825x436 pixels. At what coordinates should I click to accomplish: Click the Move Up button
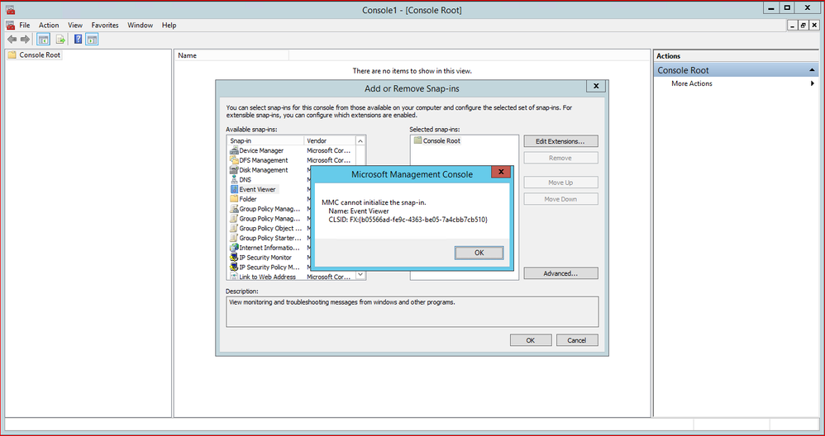pyautogui.click(x=560, y=182)
